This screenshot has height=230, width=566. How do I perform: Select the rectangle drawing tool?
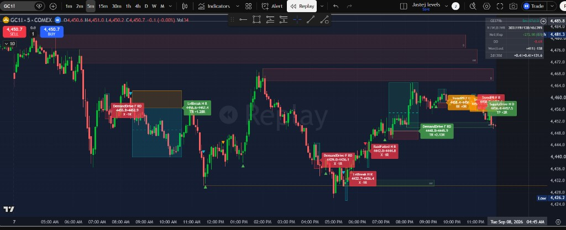(256, 19)
